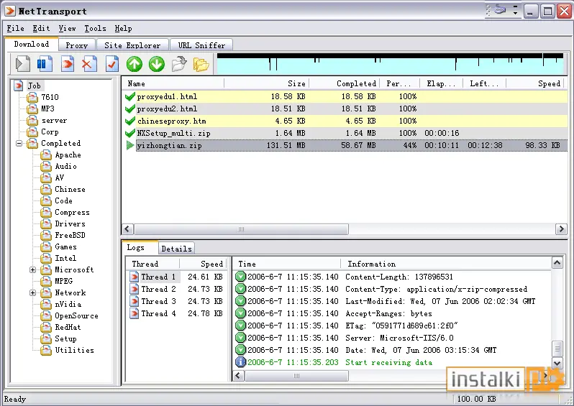Select the yizhongtian.zip download row
This screenshot has height=406, width=574.
click(344, 145)
